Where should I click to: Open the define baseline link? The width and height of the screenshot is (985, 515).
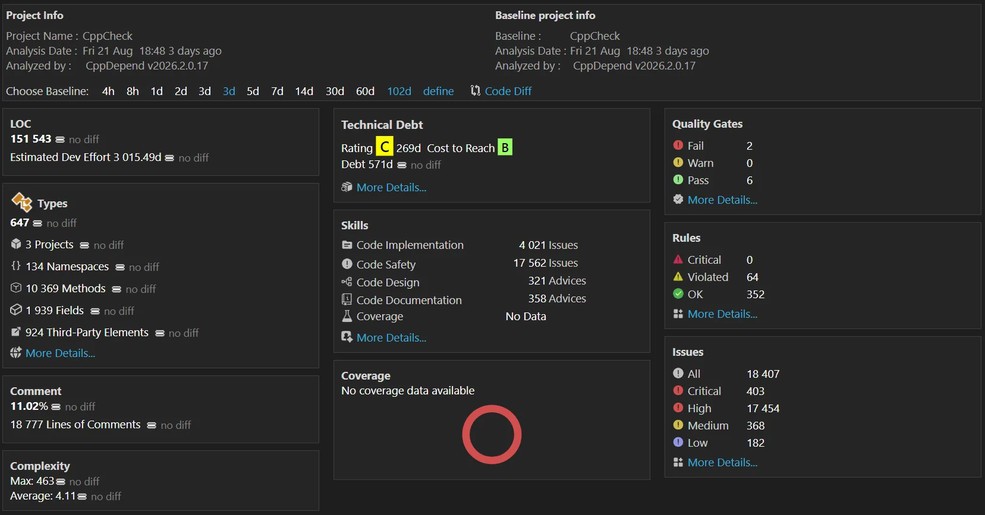pos(438,91)
